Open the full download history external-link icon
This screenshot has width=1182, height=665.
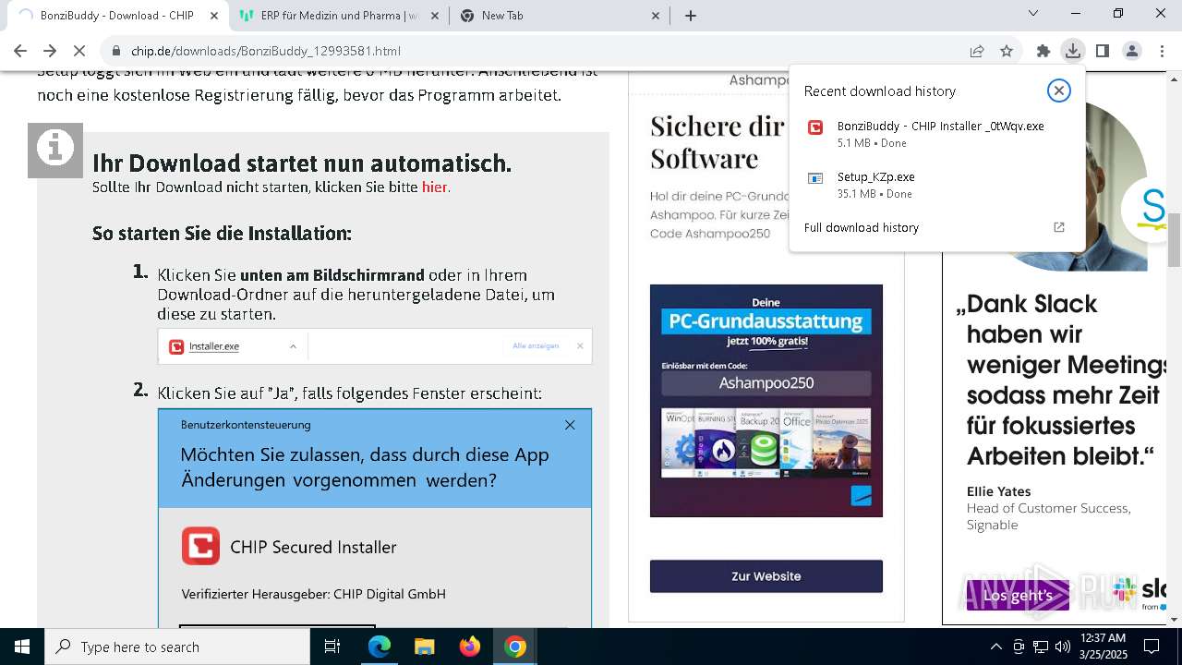tap(1059, 227)
